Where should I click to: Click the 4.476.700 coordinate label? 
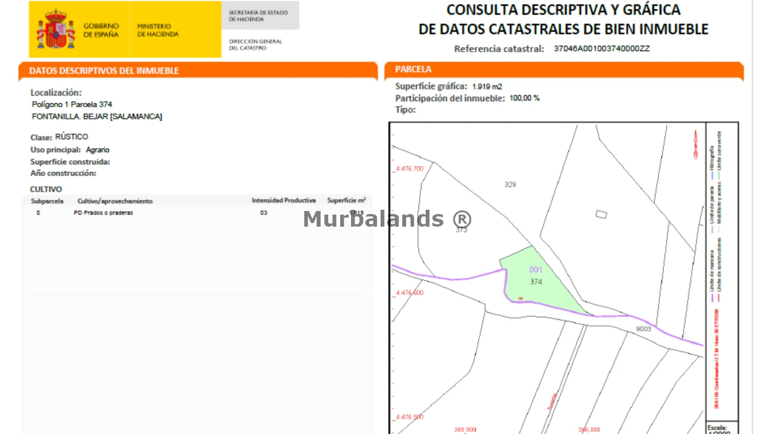[410, 169]
